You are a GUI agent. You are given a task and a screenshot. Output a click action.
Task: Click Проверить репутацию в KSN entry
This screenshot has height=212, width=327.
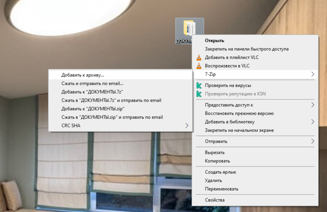pyautogui.click(x=255, y=94)
